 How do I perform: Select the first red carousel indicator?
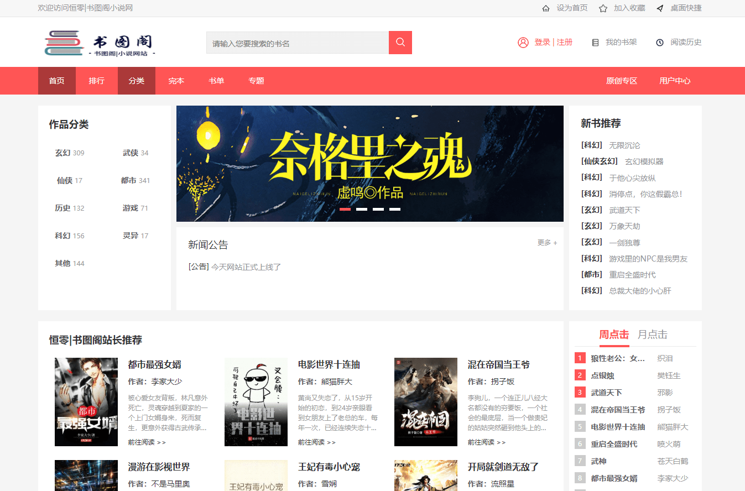345,210
